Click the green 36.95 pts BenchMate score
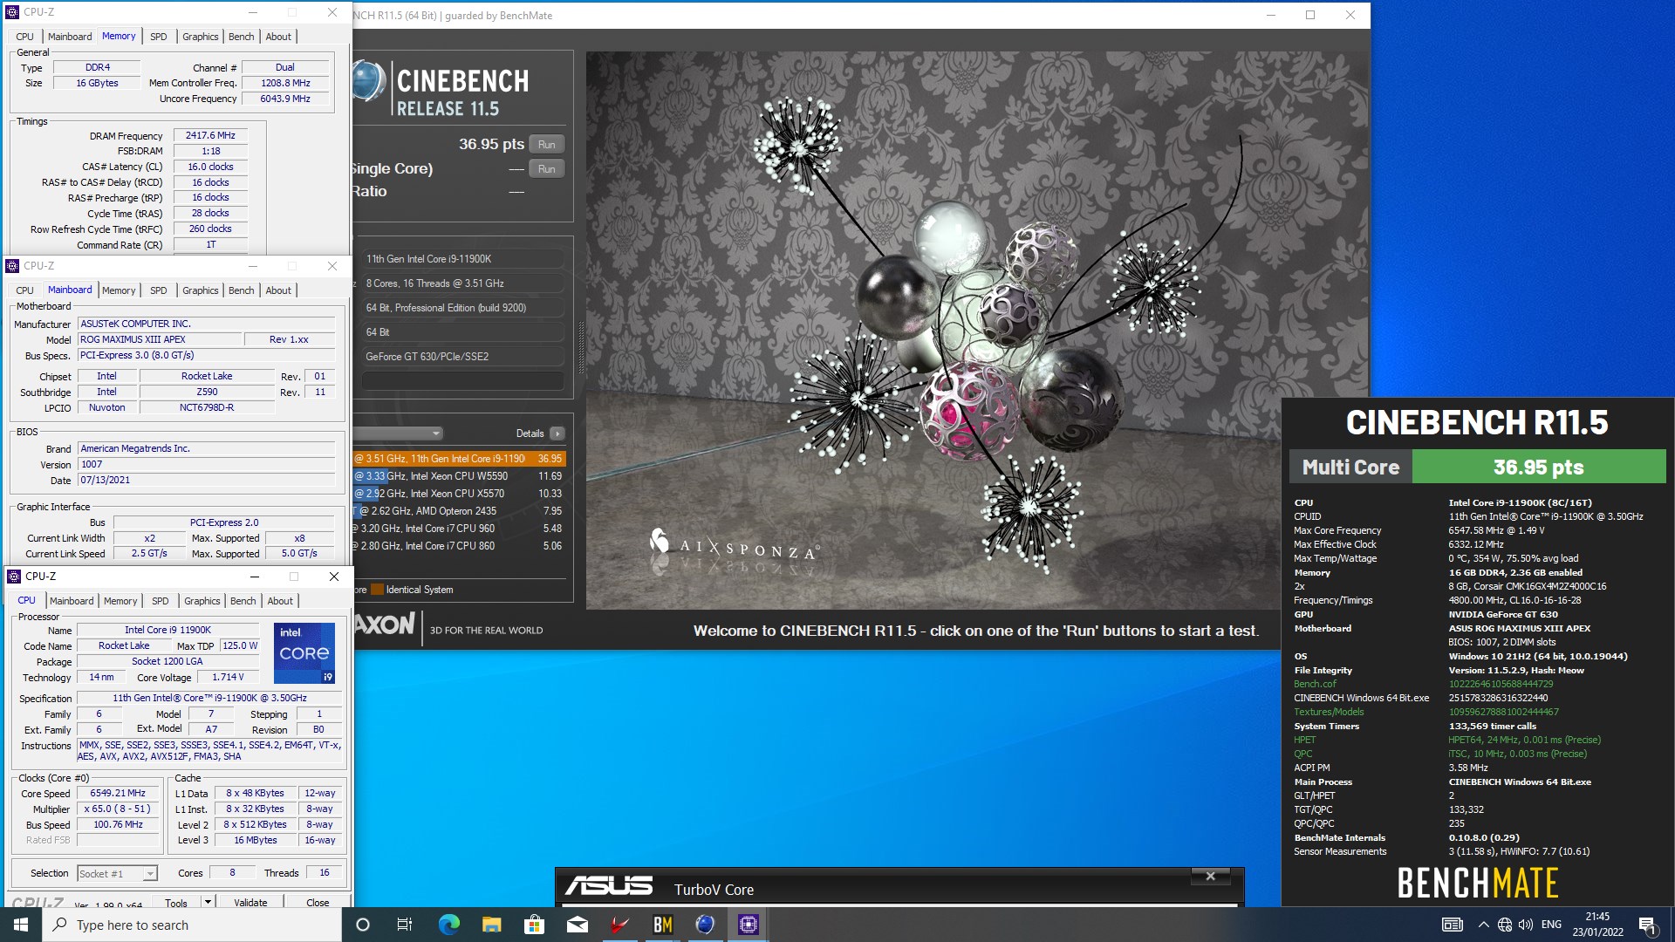Screen dimensions: 1675x942 point(1539,467)
